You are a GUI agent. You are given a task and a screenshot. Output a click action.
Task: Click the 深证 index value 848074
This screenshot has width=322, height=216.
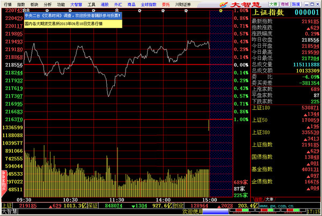coord(113,206)
